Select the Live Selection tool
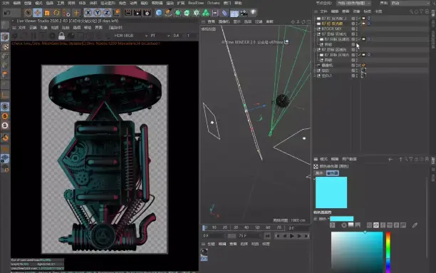Viewport: 436px width, 273px height. click(x=28, y=13)
